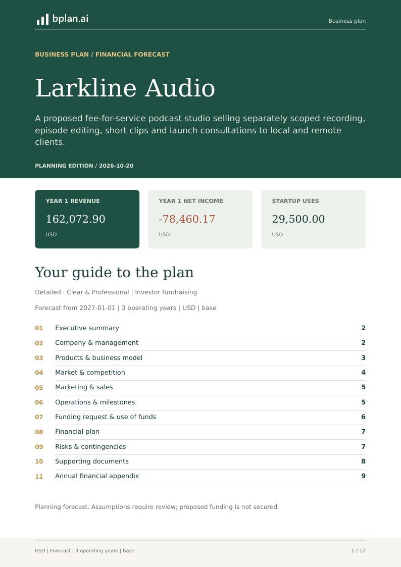This screenshot has height=567, width=401.
Task: Click the 29,500.00 startup uses value
Action: [x=298, y=219]
